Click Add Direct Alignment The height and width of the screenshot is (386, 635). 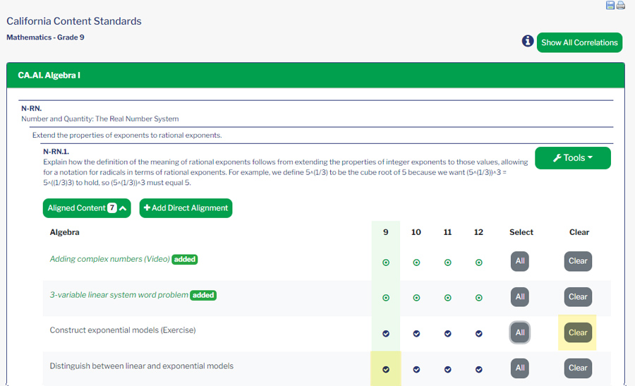click(x=186, y=208)
